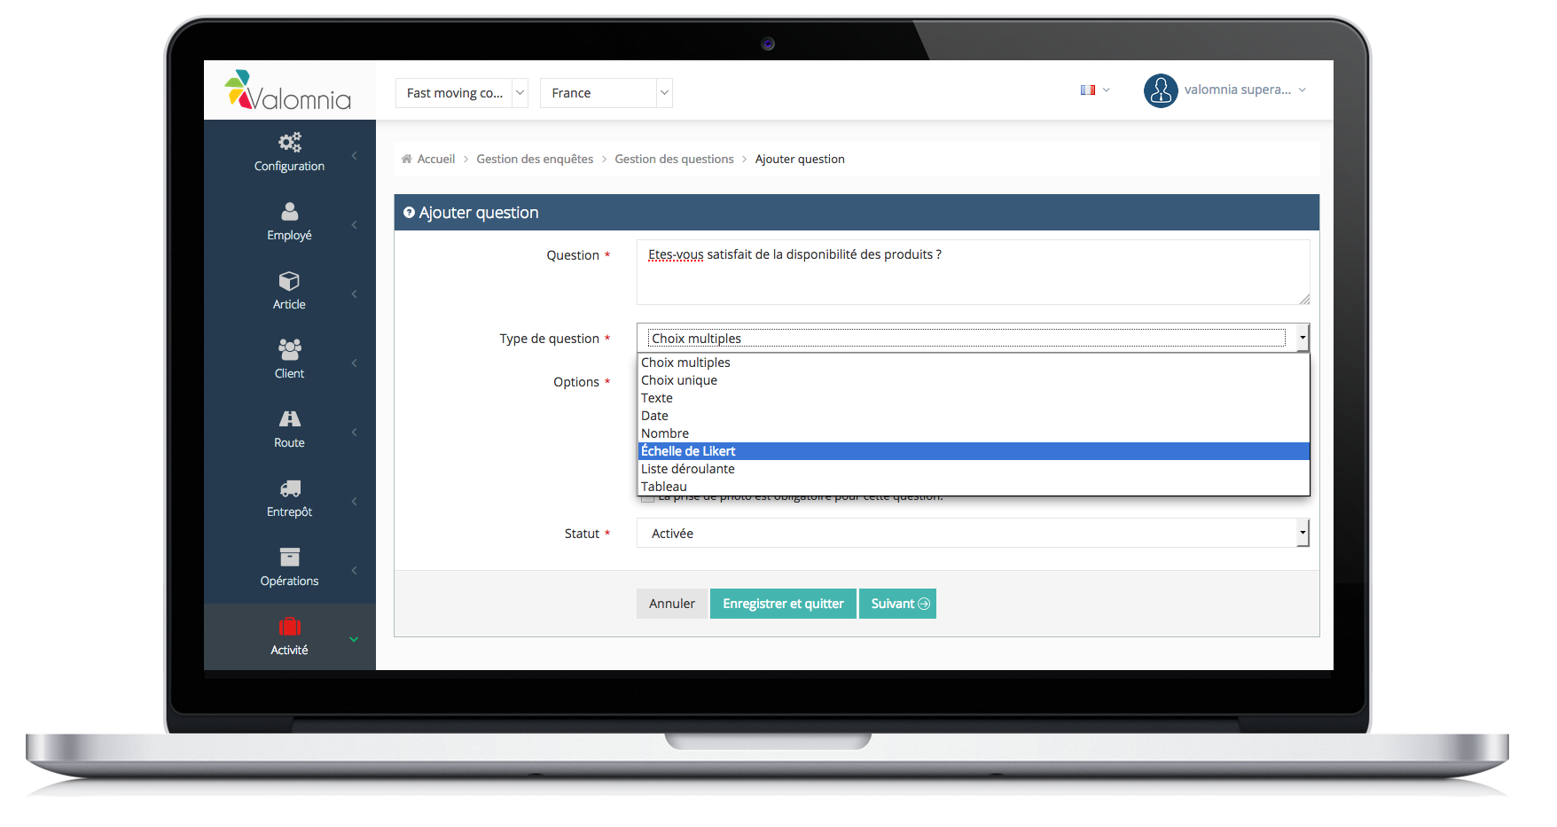This screenshot has height=827, width=1557.
Task: Open the Activité red briefcase icon
Action: click(289, 627)
